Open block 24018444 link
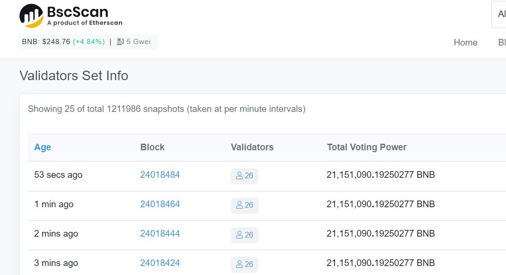 [x=160, y=233]
